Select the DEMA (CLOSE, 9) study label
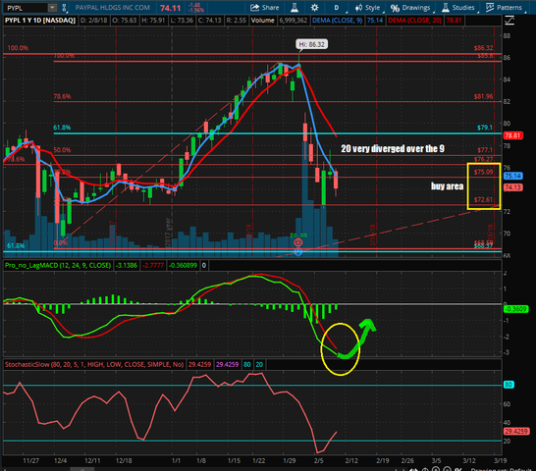536x471 pixels. coord(337,21)
